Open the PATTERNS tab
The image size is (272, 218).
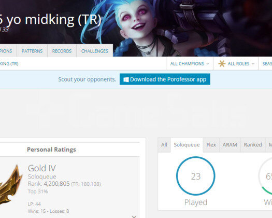pos(32,51)
